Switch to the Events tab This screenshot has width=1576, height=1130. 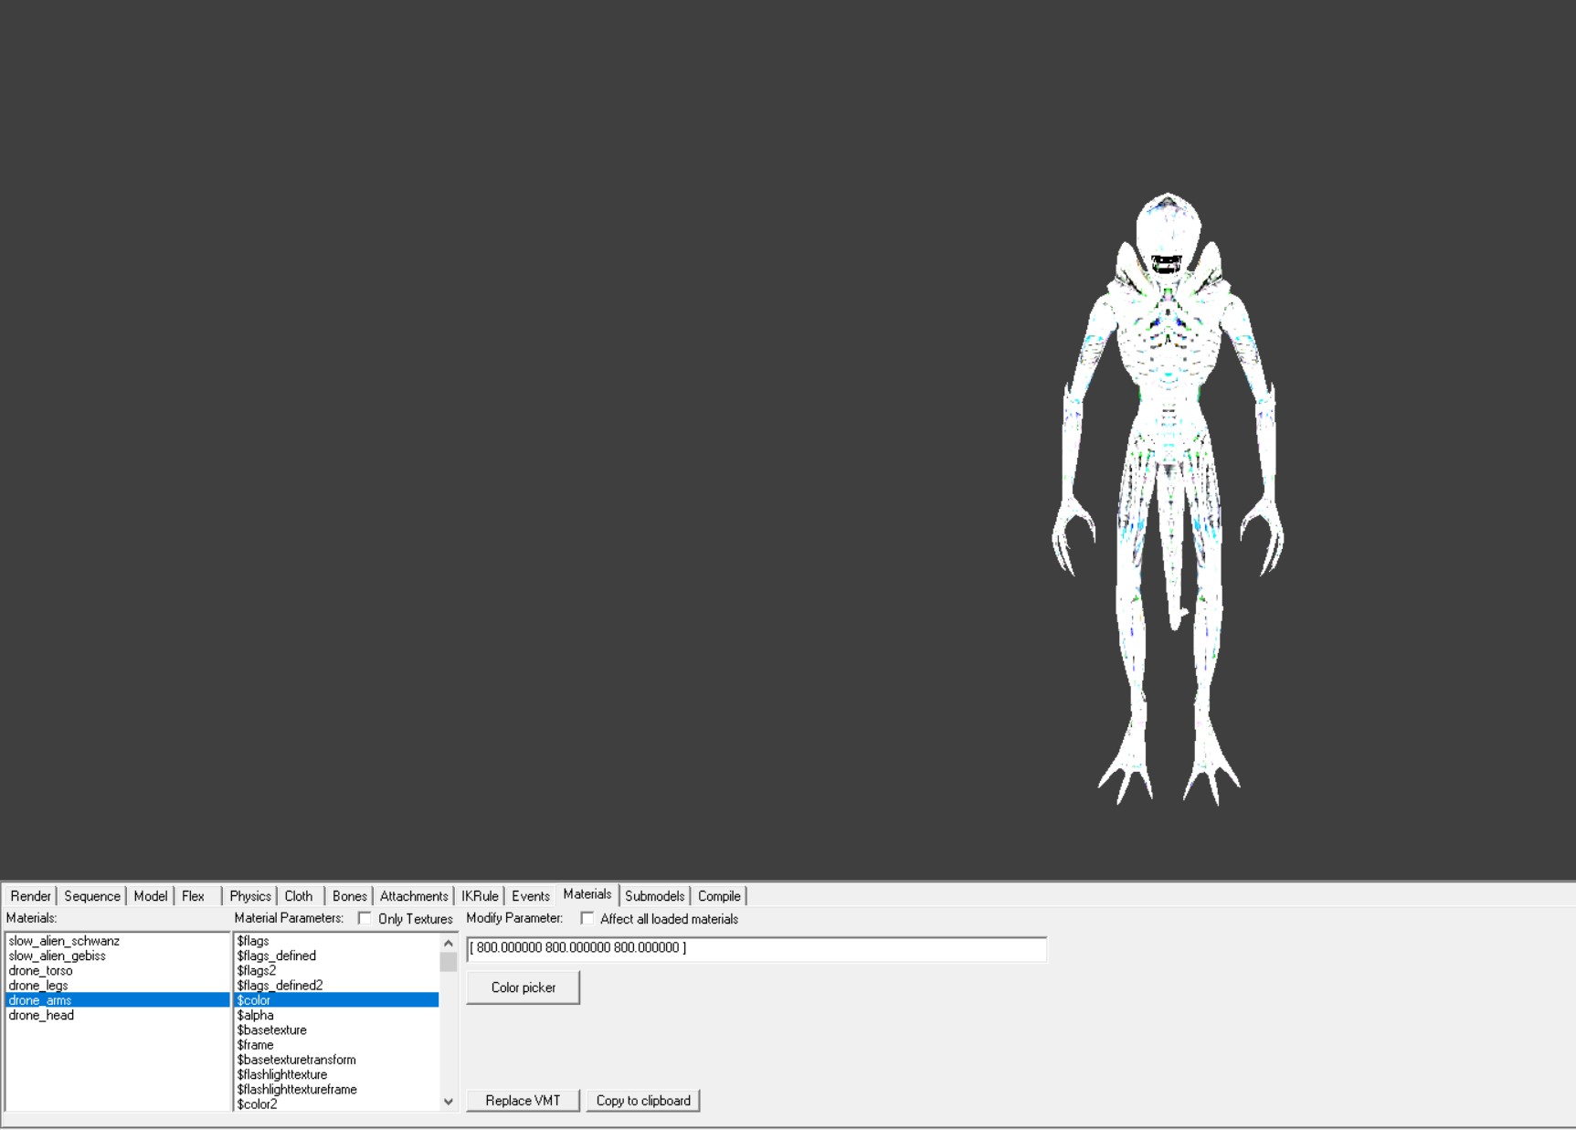click(x=530, y=896)
